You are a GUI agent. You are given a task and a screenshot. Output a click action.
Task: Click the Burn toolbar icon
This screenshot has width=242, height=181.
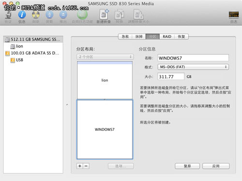point(36,15)
